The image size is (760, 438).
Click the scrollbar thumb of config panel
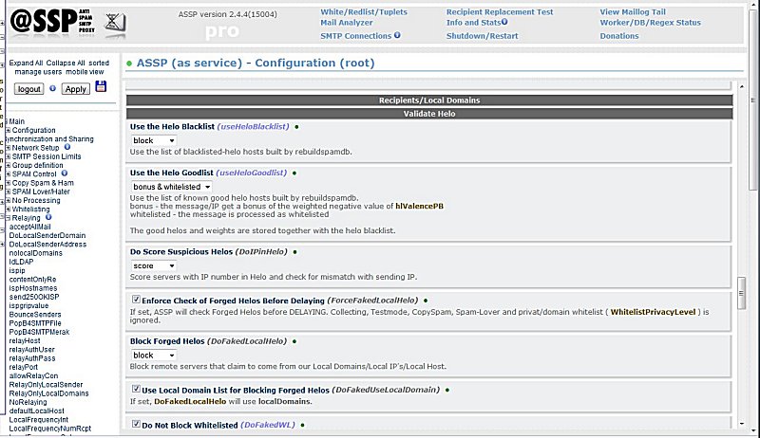[x=741, y=293]
